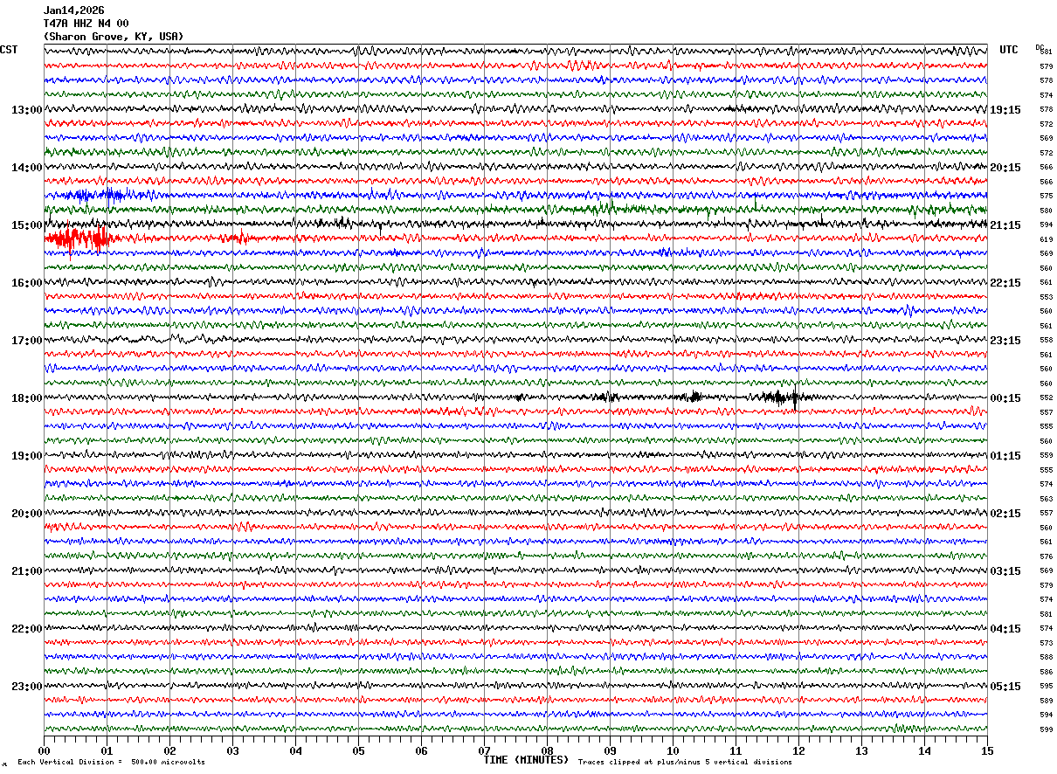The height and width of the screenshot is (774, 1057).
Task: Click the 20:15 UTC time label
Action: coord(1005,168)
